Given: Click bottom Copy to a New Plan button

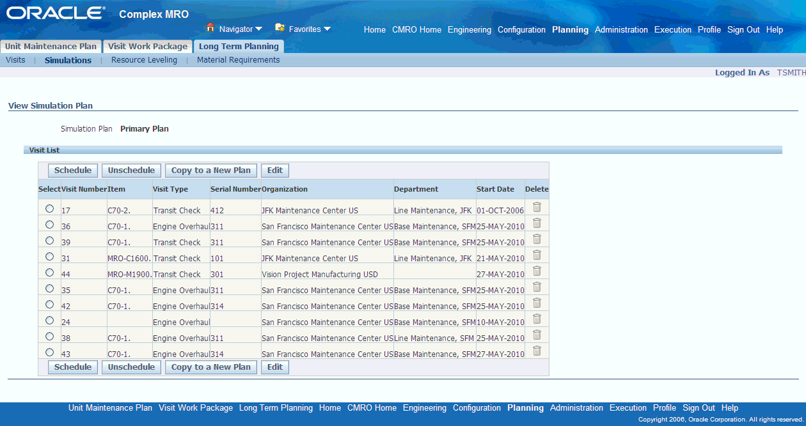Looking at the screenshot, I should coord(211,367).
